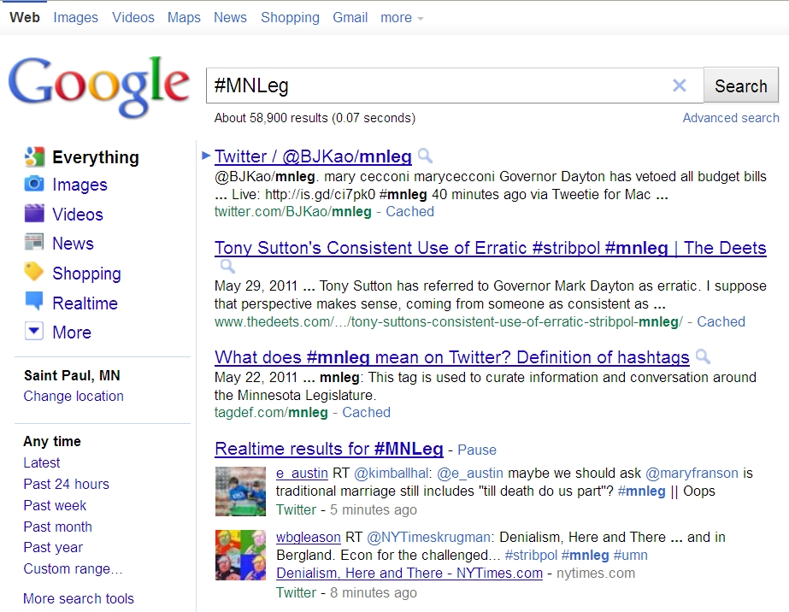Open What does #mnleg mean on Twitter result

pyautogui.click(x=452, y=357)
